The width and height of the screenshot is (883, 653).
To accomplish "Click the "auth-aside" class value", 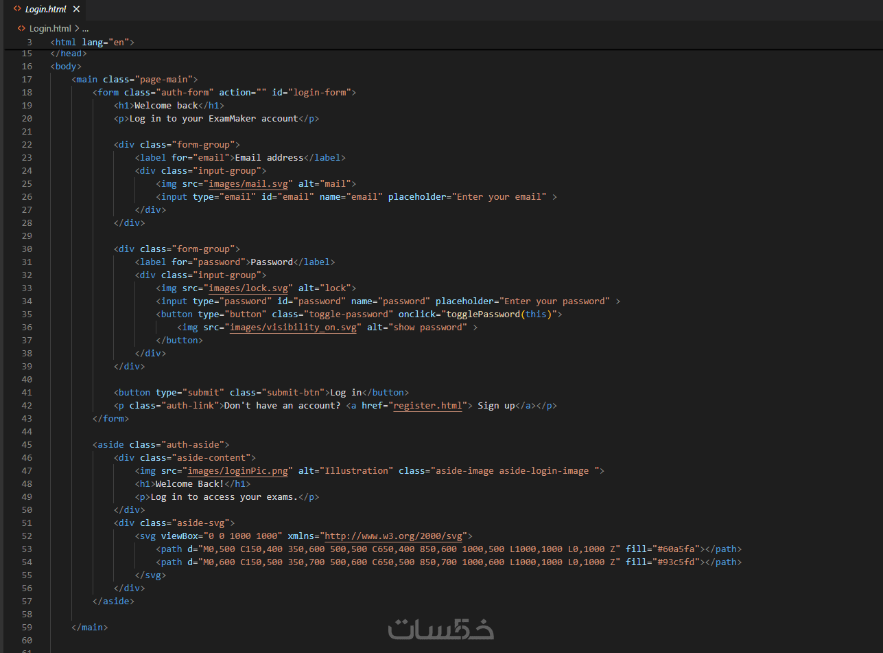I will 193,444.
